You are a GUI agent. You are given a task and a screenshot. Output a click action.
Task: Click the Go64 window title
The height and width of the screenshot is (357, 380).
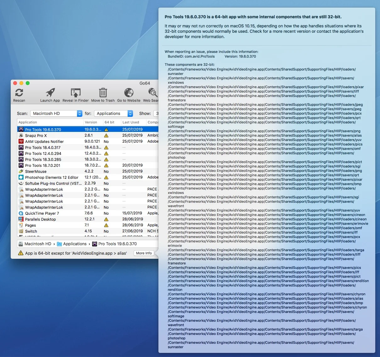pos(145,83)
